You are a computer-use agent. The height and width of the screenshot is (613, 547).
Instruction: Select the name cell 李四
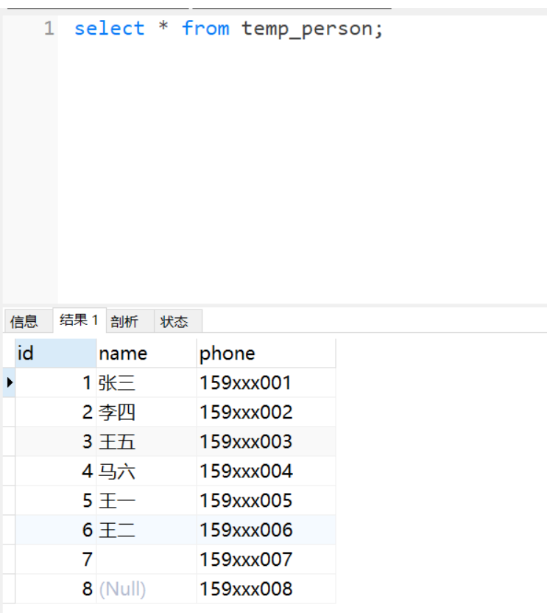click(147, 412)
